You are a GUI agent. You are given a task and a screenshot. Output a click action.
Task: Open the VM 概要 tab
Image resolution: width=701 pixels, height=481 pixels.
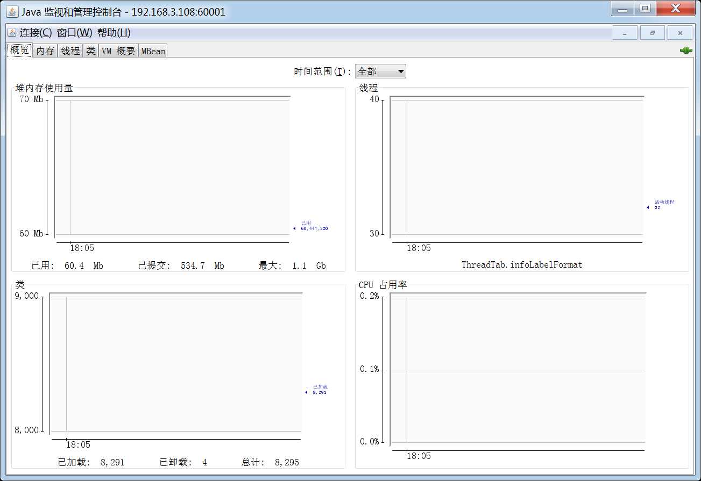pyautogui.click(x=118, y=51)
